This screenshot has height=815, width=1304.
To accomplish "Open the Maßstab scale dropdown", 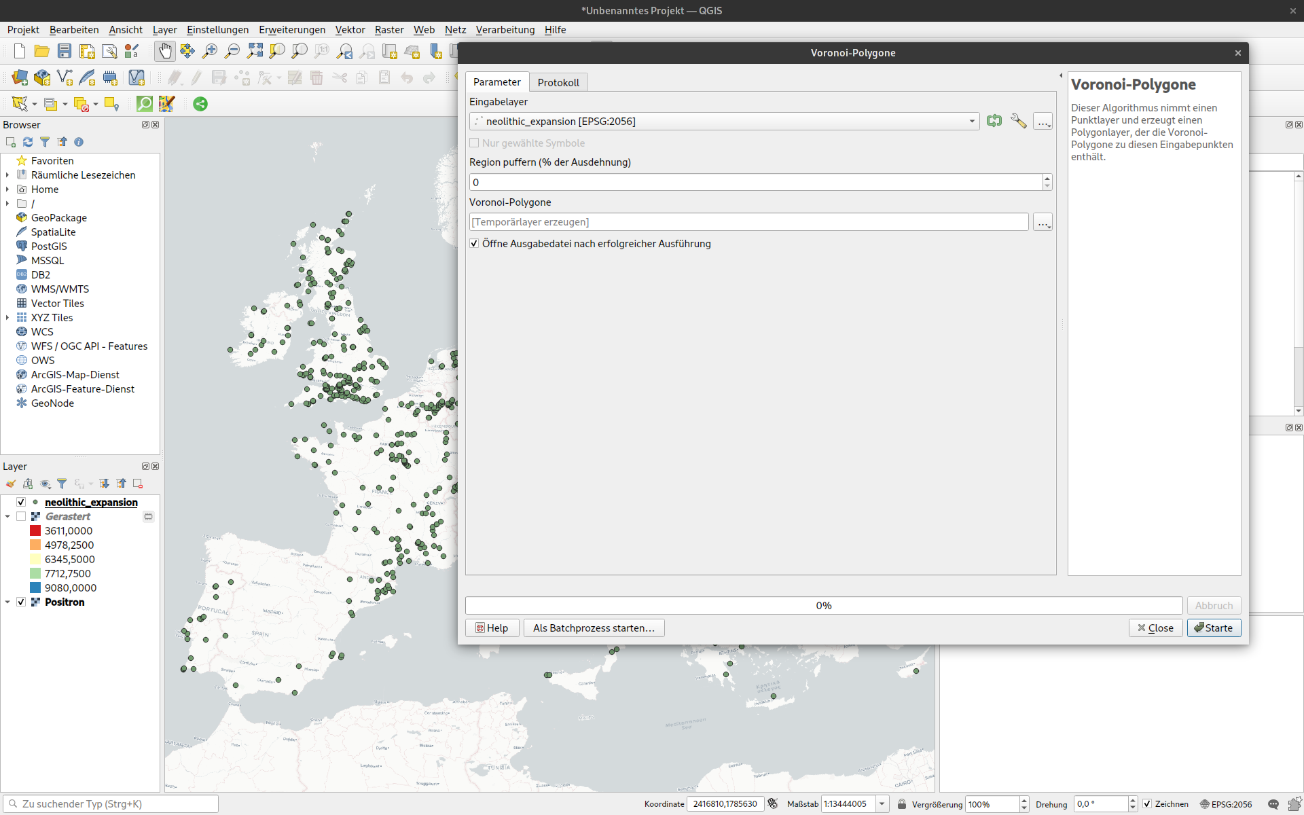I will pyautogui.click(x=882, y=804).
